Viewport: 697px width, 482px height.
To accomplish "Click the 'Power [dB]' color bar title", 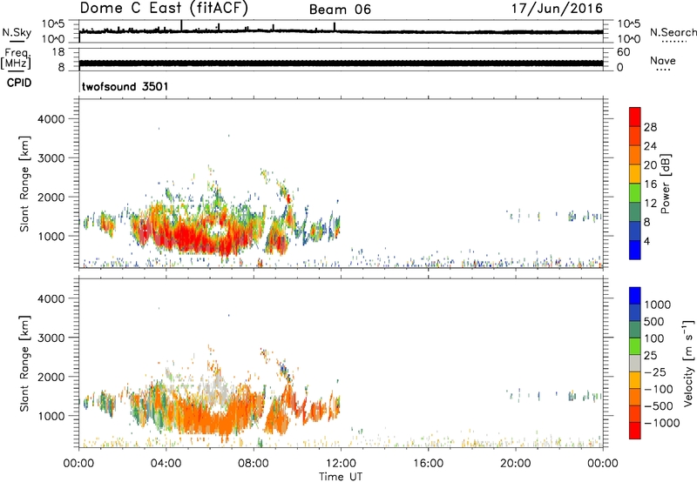I will point(665,184).
